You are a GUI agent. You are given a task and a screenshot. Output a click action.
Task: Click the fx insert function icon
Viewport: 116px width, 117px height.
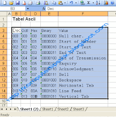click(44, 9)
